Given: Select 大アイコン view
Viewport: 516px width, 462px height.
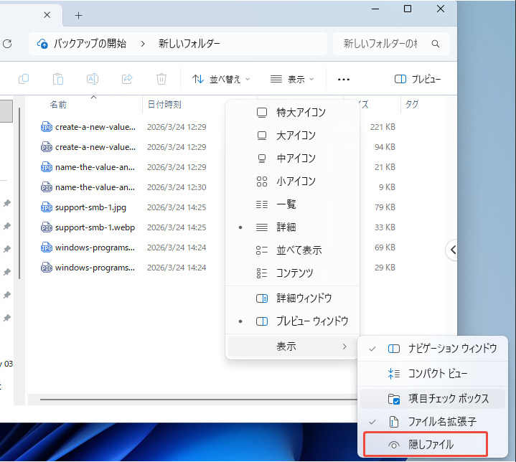Looking at the screenshot, I should click(x=292, y=136).
